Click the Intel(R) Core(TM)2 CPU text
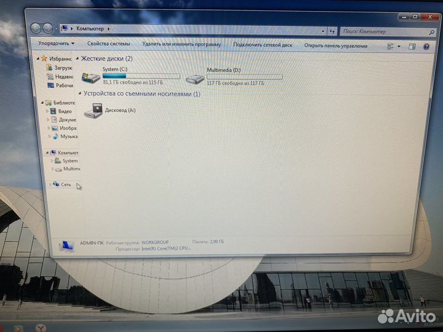The width and height of the screenshot is (443, 332). (x=166, y=248)
